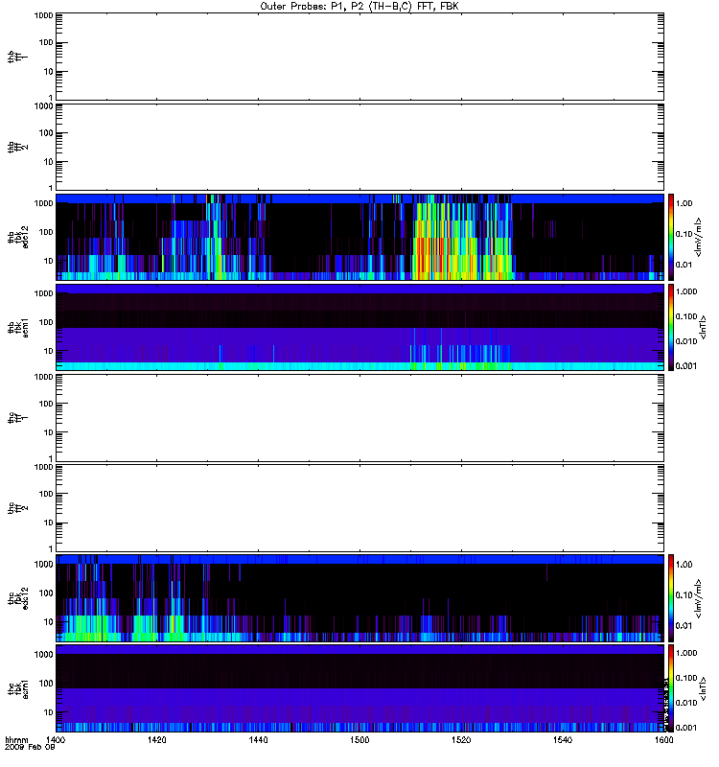Click the '1440' time axis label
Screen dimensions: 719x767
pos(258,740)
